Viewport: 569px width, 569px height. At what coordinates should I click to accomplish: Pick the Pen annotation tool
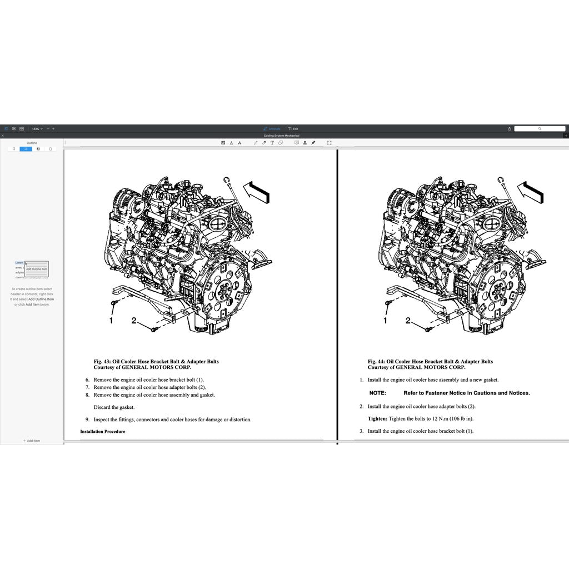click(256, 142)
